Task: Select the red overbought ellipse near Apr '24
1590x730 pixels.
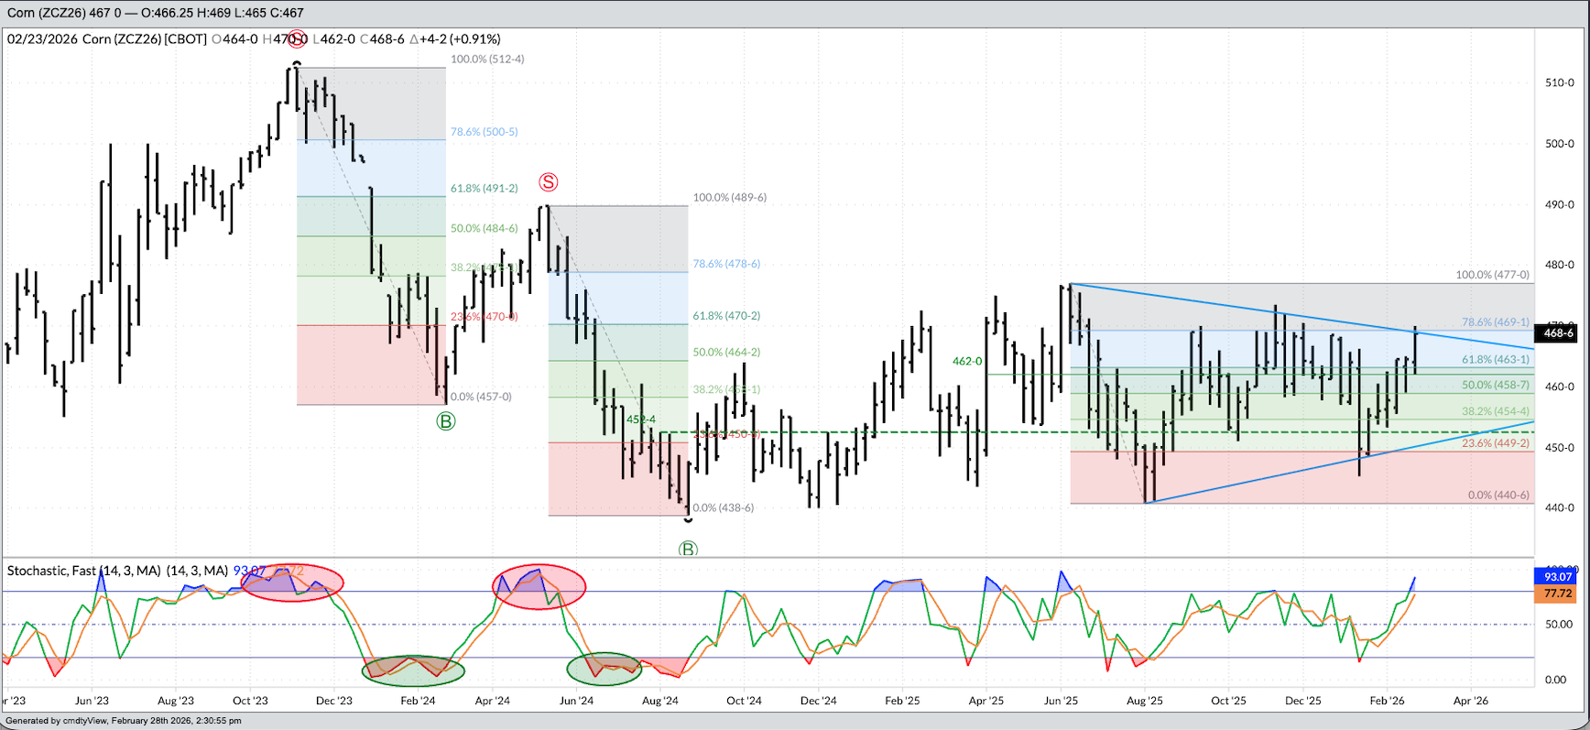Action: click(x=539, y=587)
